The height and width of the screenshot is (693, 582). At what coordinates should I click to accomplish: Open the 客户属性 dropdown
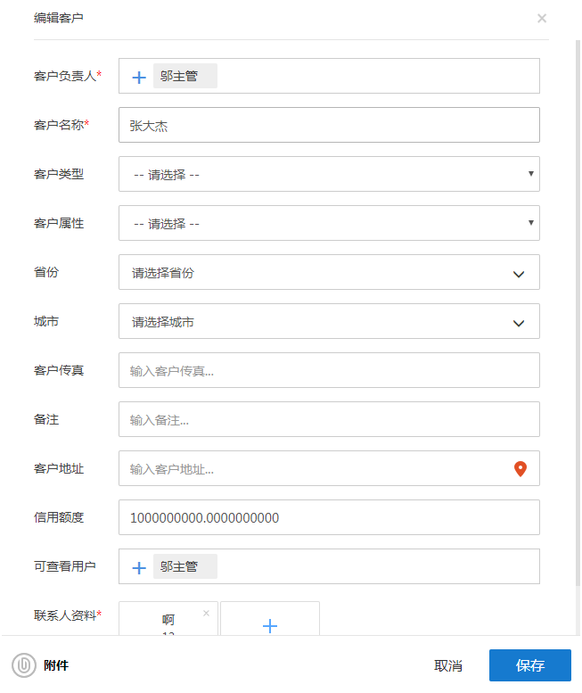pos(329,223)
